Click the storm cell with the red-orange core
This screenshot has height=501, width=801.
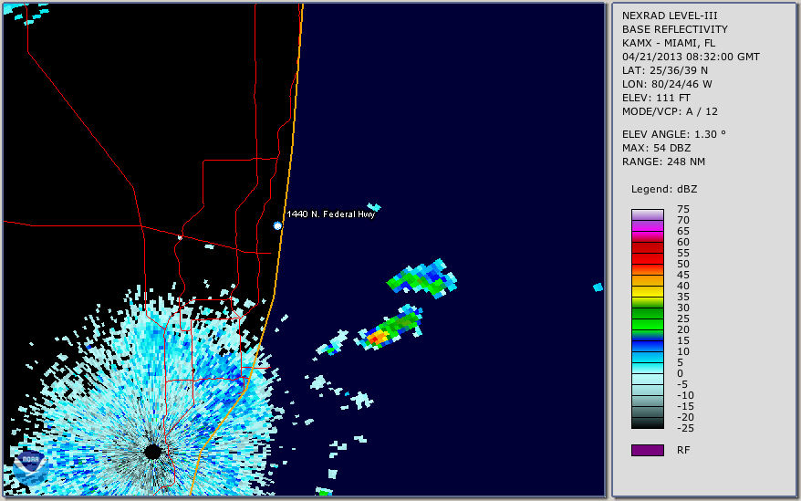point(389,329)
